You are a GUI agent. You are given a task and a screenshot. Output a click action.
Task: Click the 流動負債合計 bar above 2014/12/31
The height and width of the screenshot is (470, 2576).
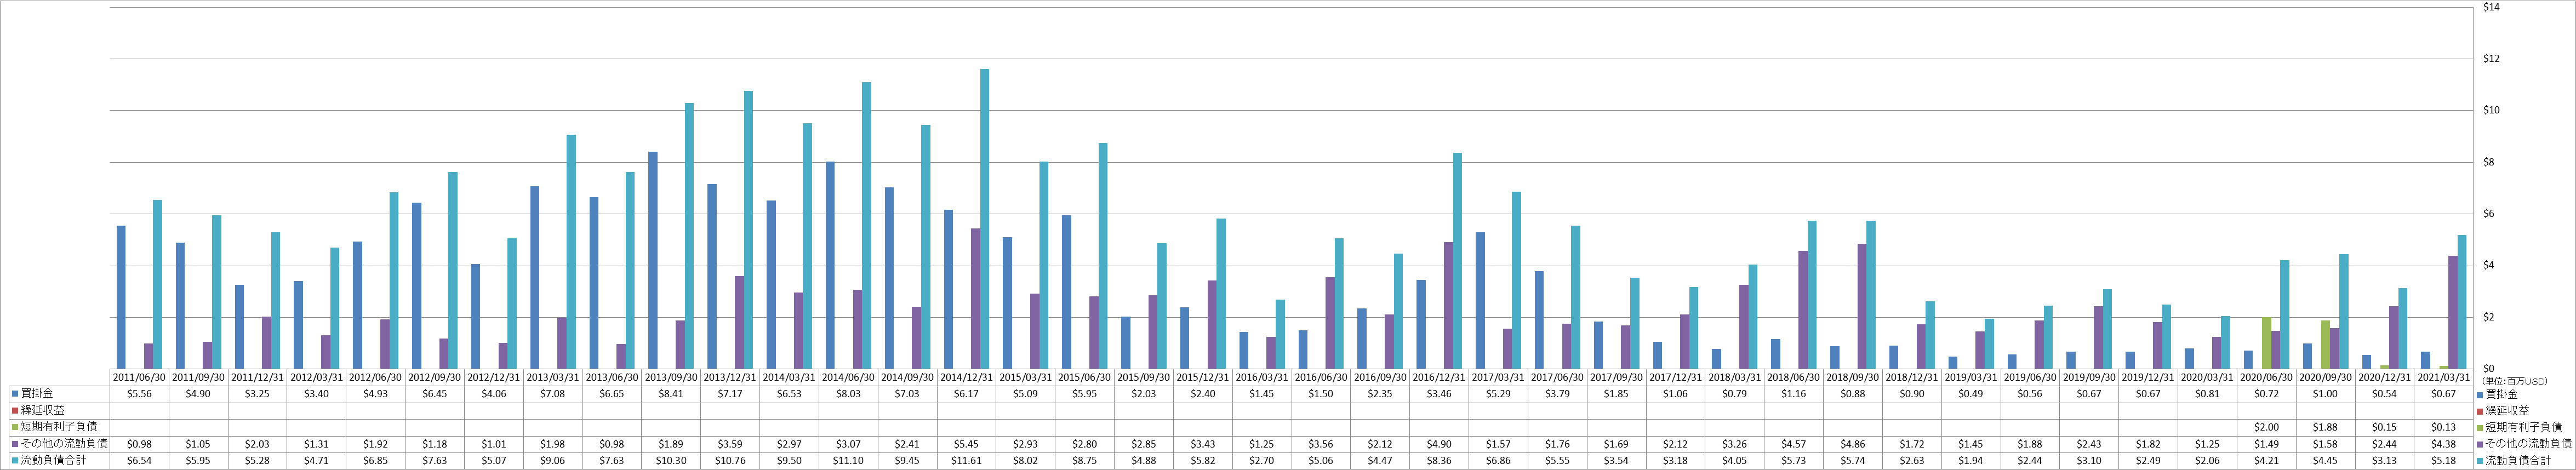tap(985, 219)
